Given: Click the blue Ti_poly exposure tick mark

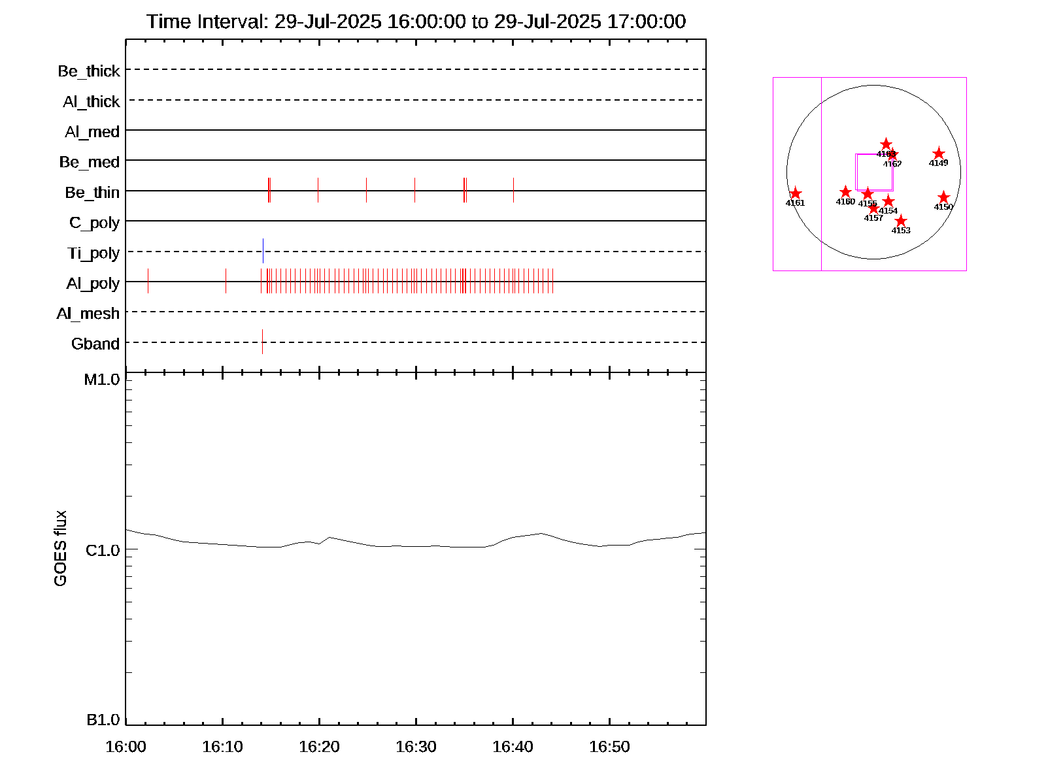Looking at the screenshot, I should (x=263, y=251).
